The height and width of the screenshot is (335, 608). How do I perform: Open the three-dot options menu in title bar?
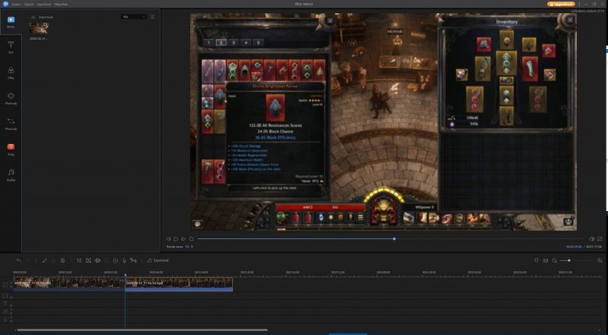(579, 4)
